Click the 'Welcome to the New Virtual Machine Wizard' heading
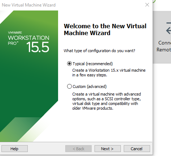The image size is (171, 156). (x=105, y=30)
